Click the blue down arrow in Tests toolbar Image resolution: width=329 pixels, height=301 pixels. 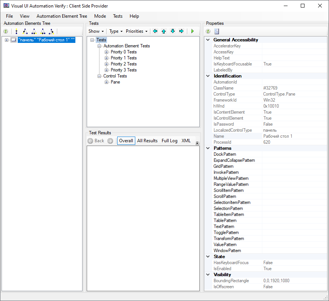[173, 31]
